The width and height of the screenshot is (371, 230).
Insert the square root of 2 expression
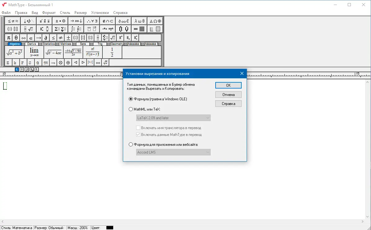(x=105, y=63)
